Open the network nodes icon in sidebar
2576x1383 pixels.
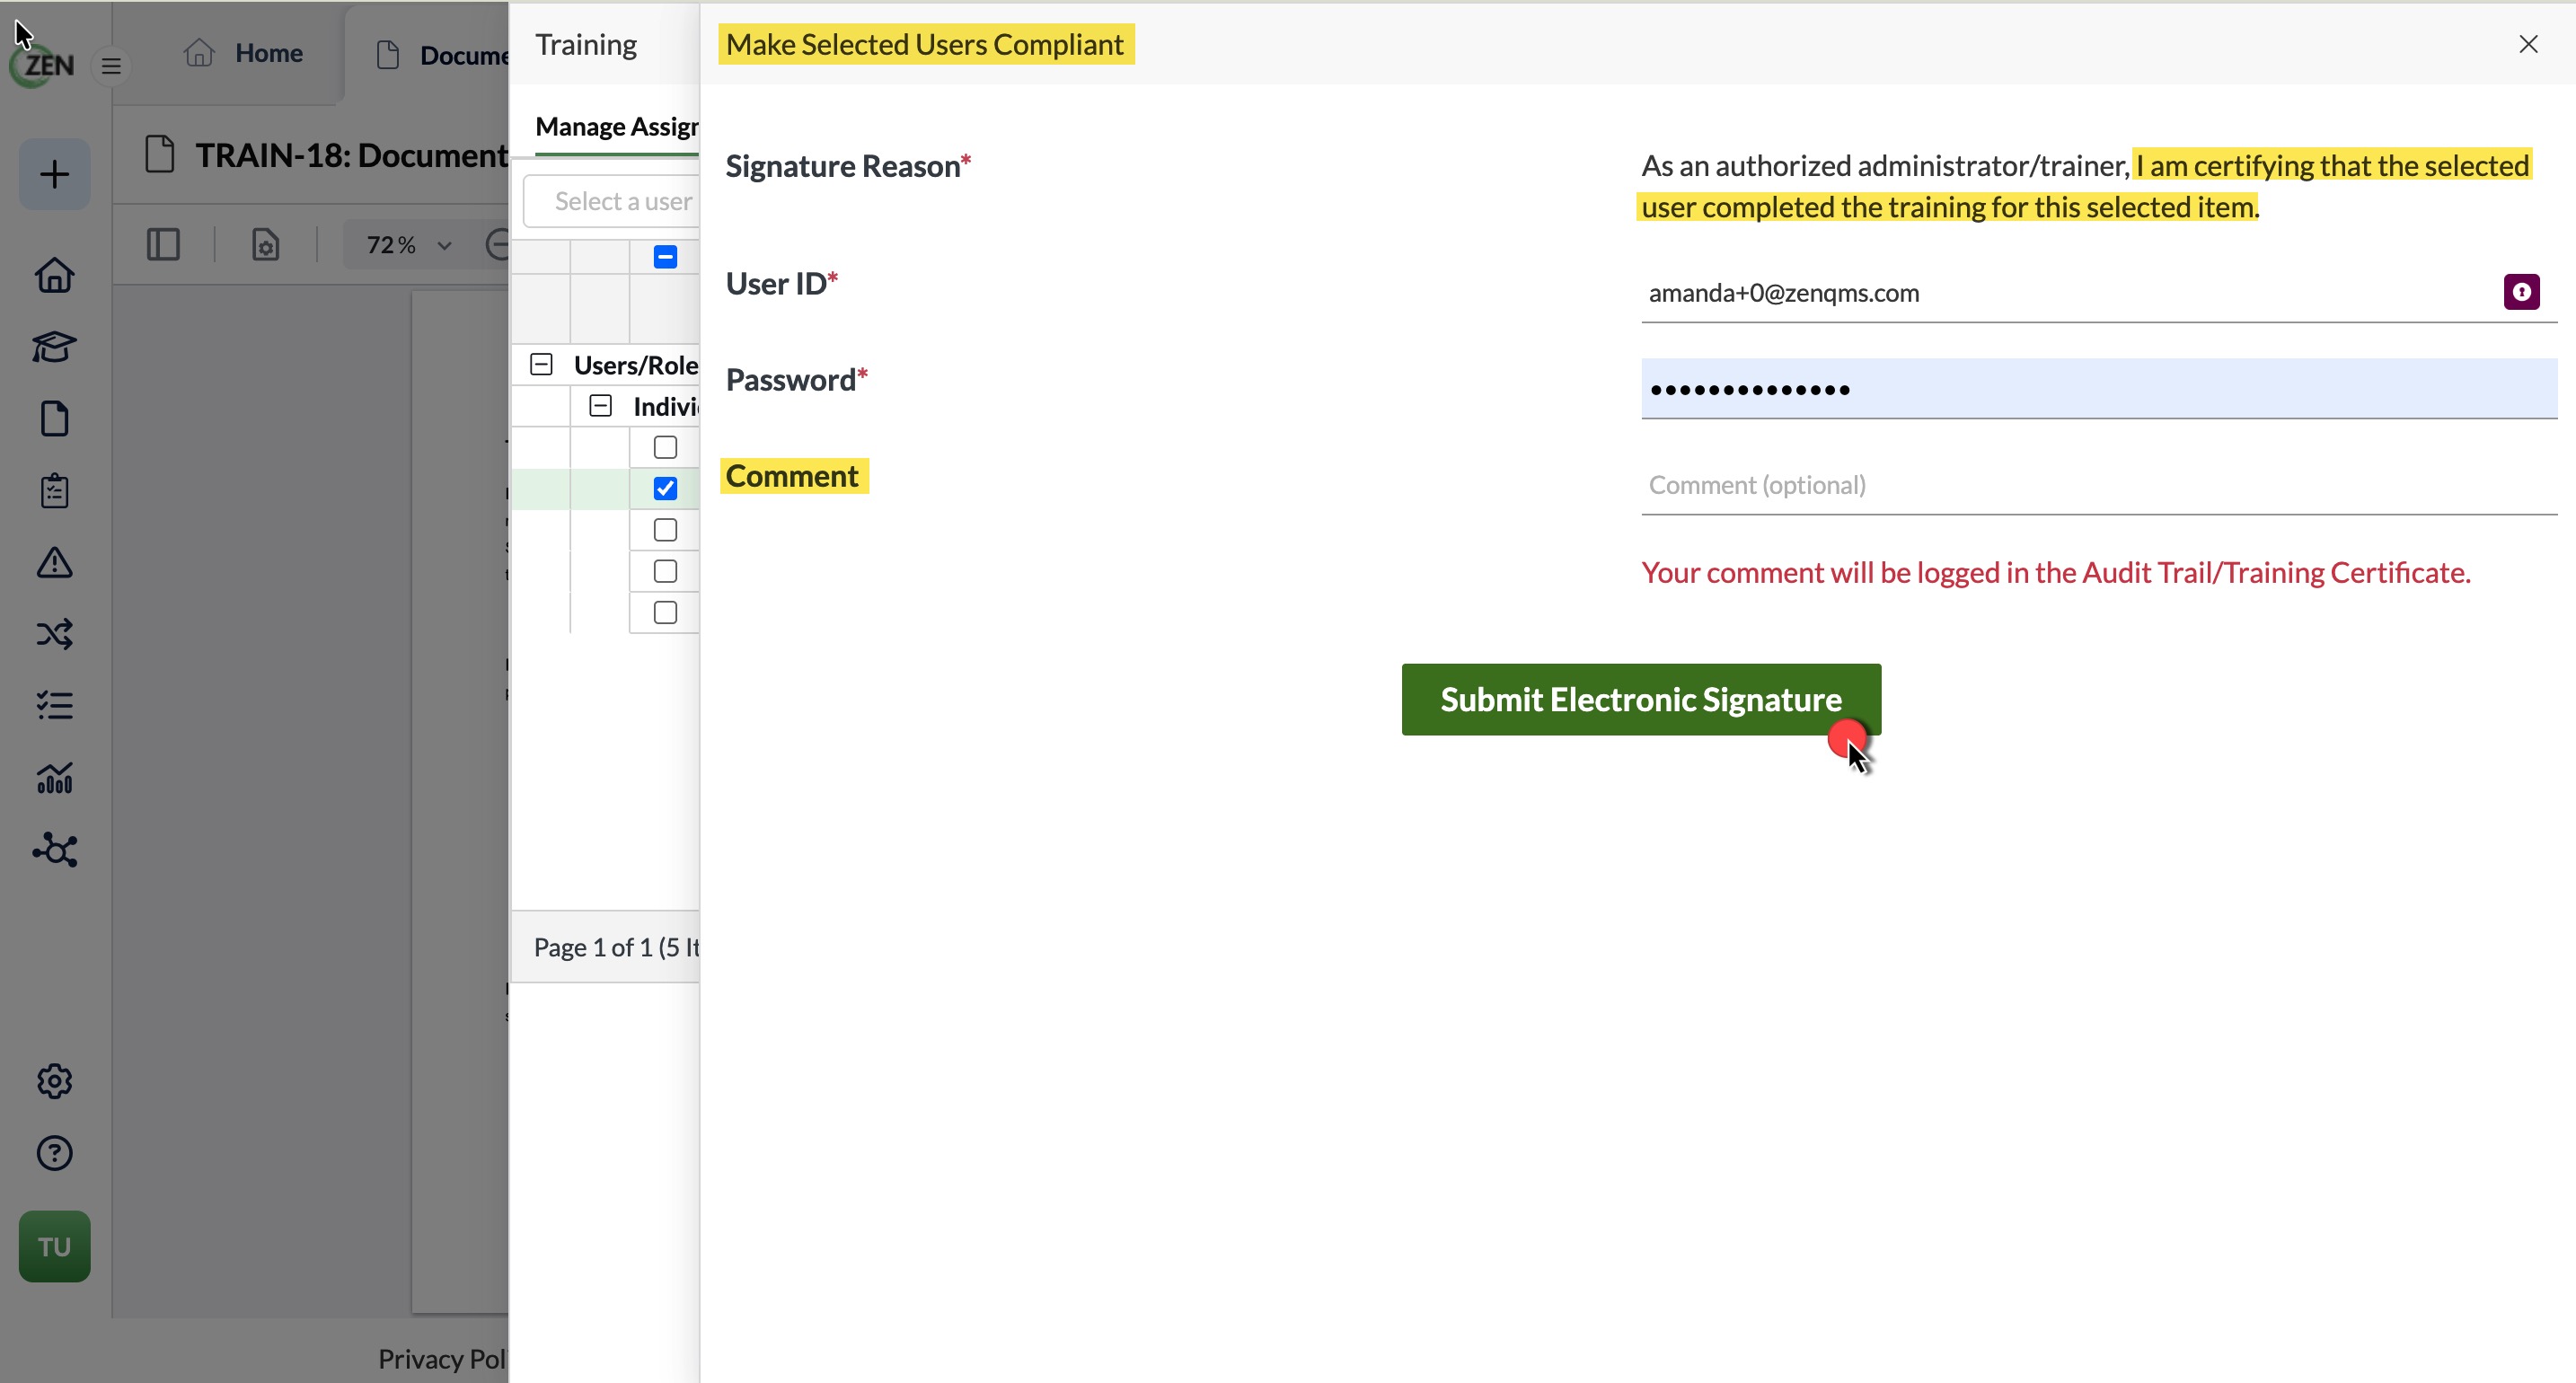coord(54,850)
